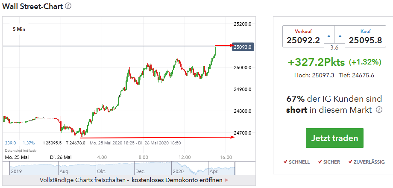
Task: Click 'Okt.' in the overview timeline
Action: [101, 170]
